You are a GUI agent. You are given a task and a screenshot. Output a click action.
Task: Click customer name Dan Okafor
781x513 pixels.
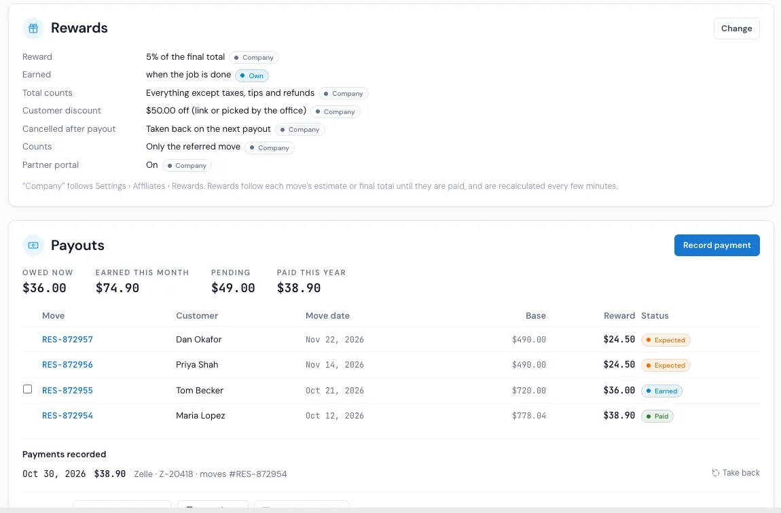(199, 340)
